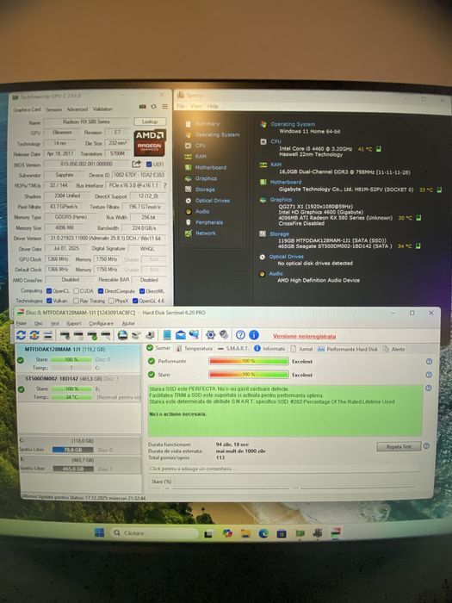Click the settings gear icon in Hard Disk Sentinel toolbar
The width and height of the screenshot is (452, 603).
tap(210, 335)
